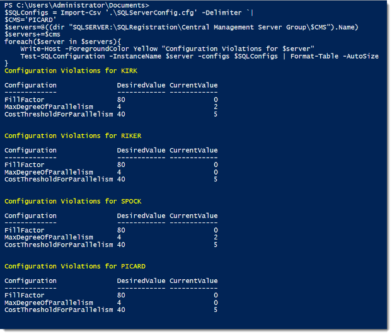Viewport: 392px width, 334px height.
Task: Click the CurrentValue header in RIKER table
Action: pyautogui.click(x=193, y=150)
